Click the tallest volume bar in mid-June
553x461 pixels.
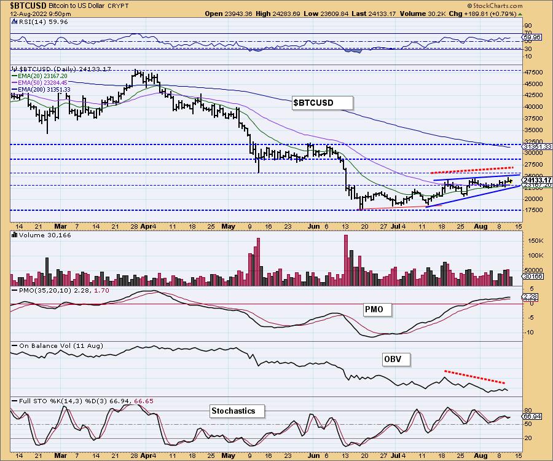(345, 260)
